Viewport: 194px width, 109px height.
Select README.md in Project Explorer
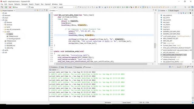coord(10,46)
